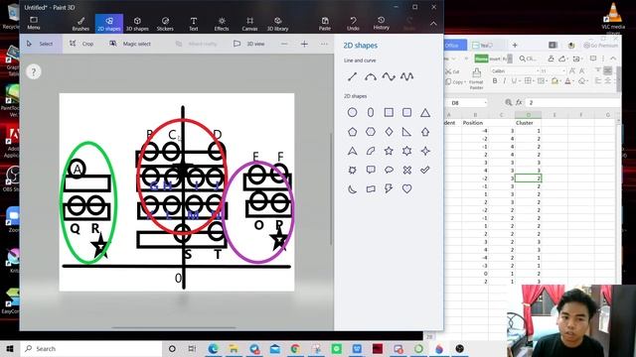Choose the Cross X shape
636x357 pixels.
click(x=406, y=170)
